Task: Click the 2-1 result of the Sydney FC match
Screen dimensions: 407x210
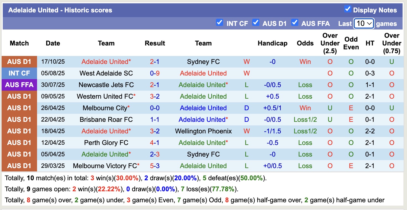Action: pos(155,62)
